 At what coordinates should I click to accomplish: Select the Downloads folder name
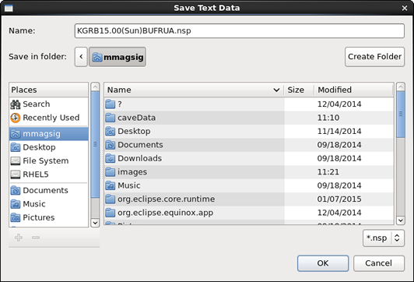[x=139, y=158]
